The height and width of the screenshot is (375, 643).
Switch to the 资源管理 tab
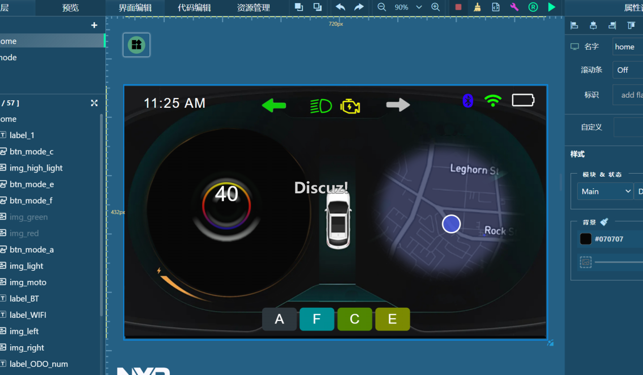(x=253, y=8)
